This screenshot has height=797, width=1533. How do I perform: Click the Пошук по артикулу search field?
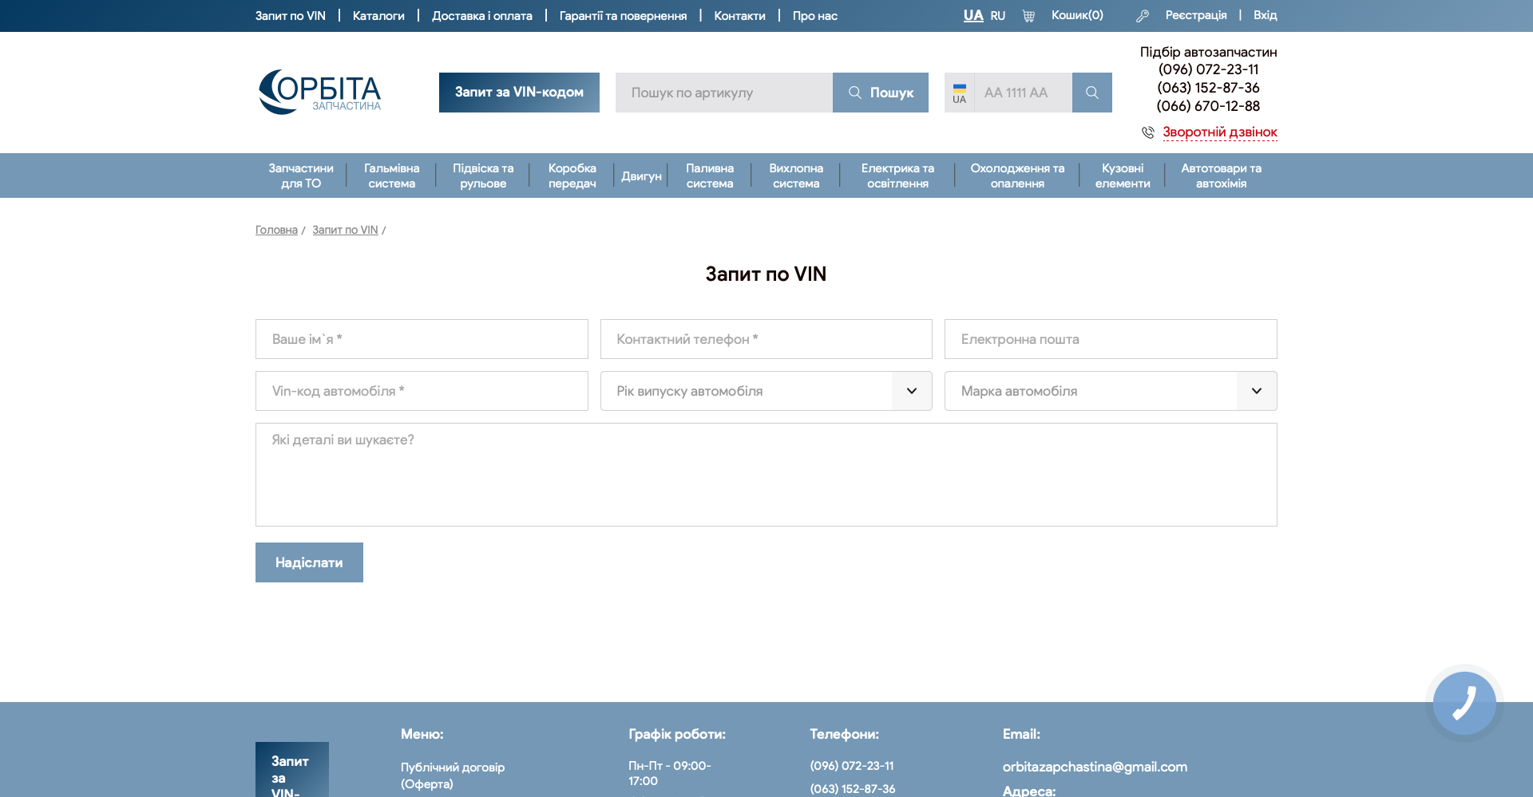(x=724, y=93)
